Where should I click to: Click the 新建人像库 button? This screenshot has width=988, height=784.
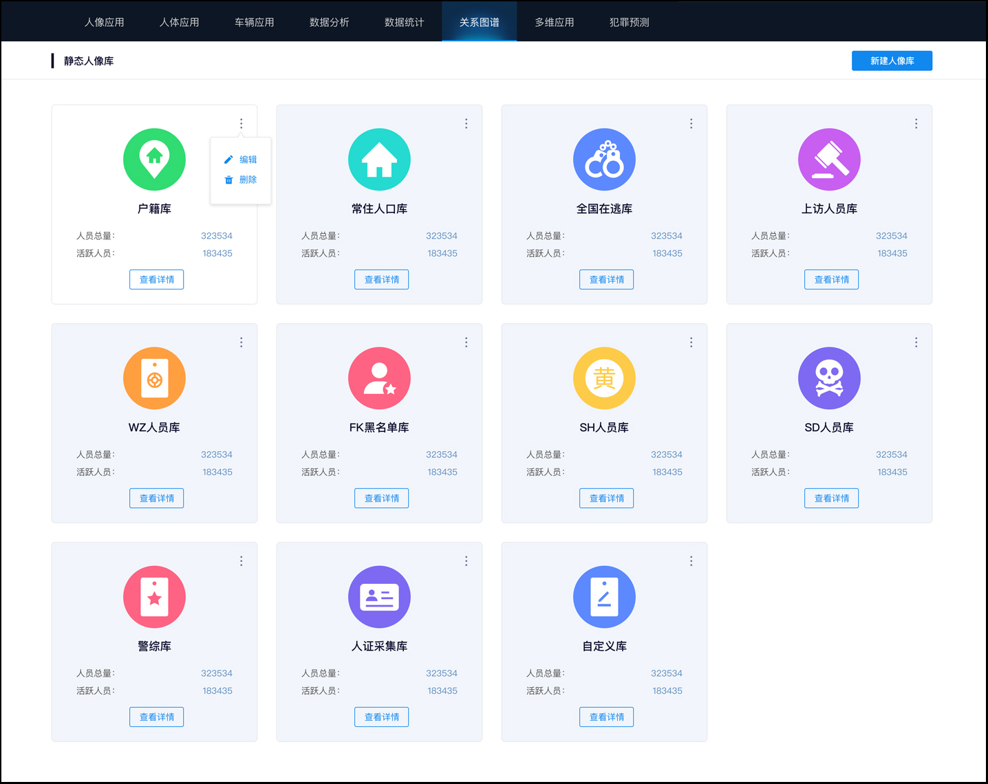coord(892,61)
